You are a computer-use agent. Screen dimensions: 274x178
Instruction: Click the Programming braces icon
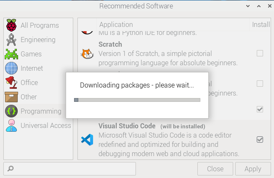click(11, 111)
